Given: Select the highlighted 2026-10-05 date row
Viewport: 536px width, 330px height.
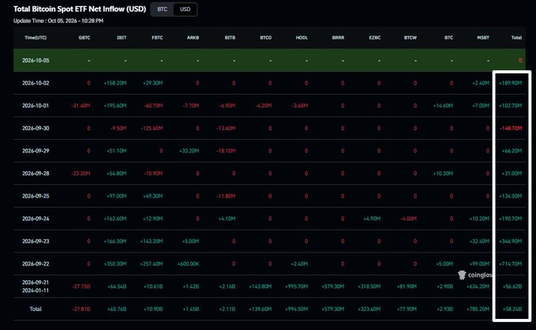Looking at the screenshot, I should point(269,60).
